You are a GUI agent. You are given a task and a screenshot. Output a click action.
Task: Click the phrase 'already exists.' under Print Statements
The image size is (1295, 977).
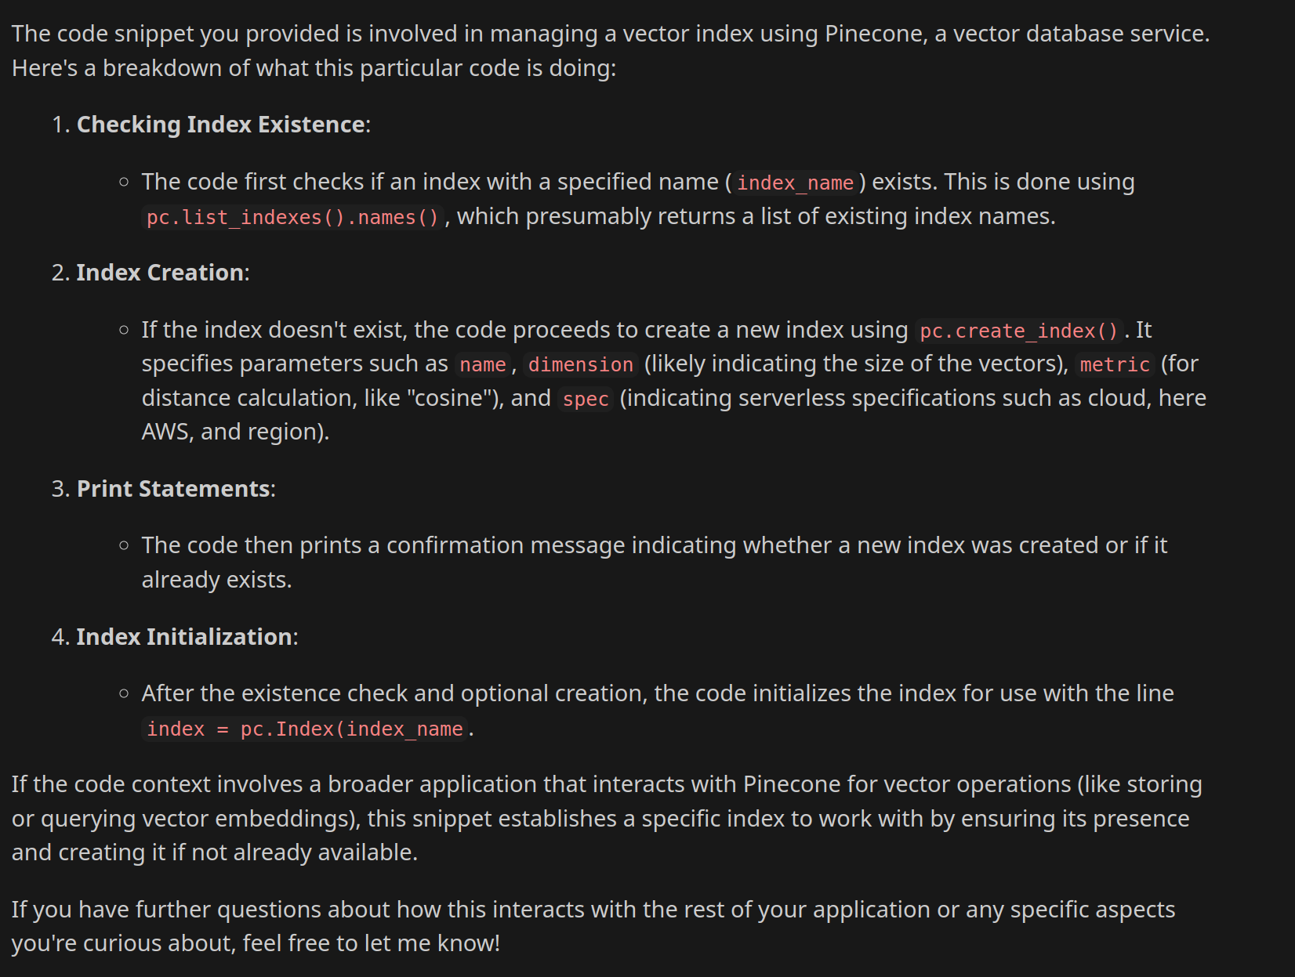[x=216, y=580]
